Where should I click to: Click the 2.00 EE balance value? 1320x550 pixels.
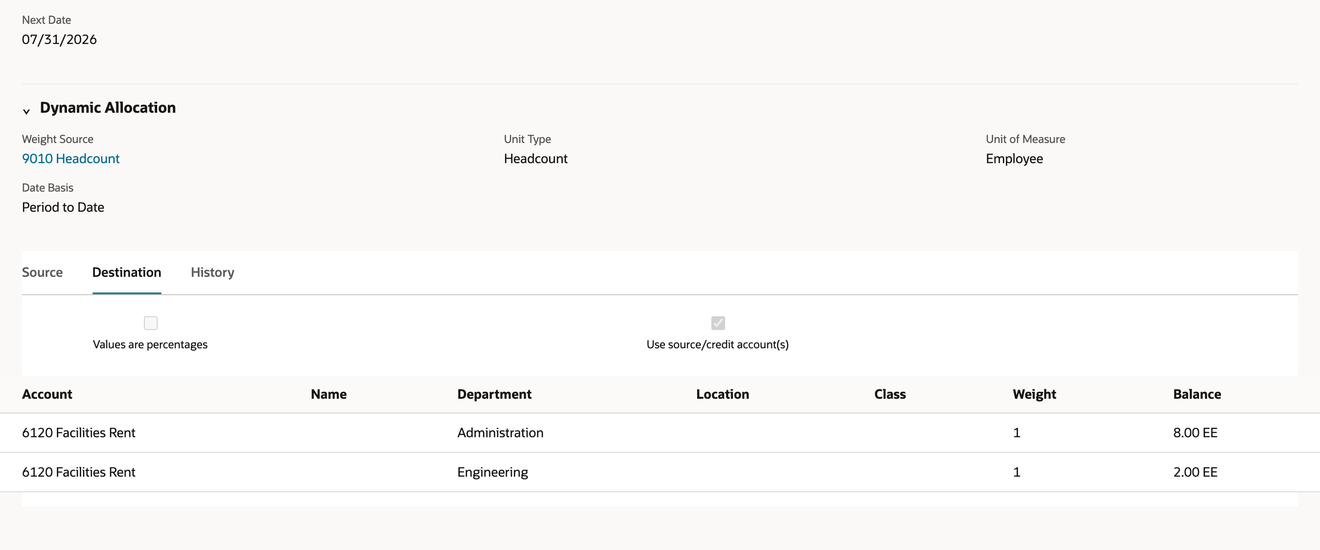[1195, 472]
